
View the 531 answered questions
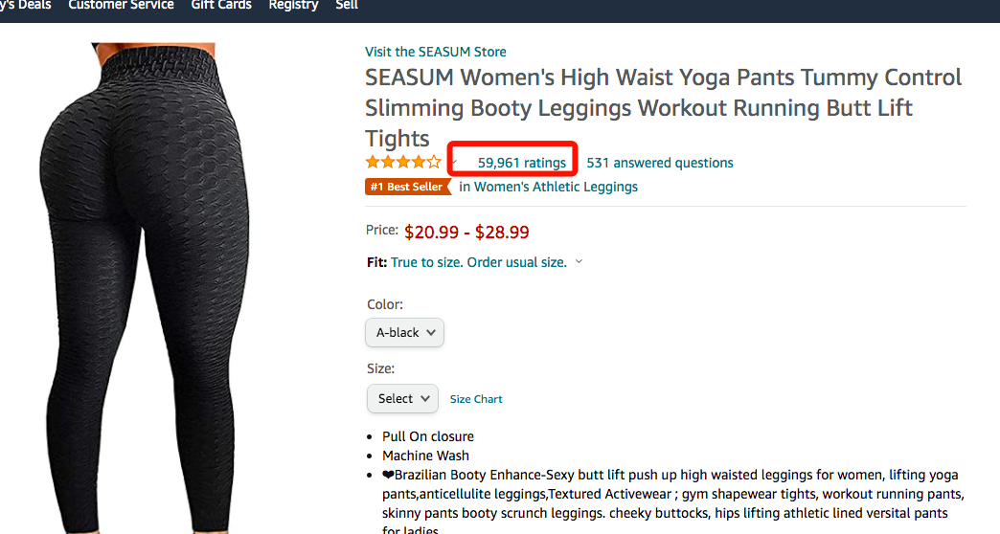[x=660, y=163]
